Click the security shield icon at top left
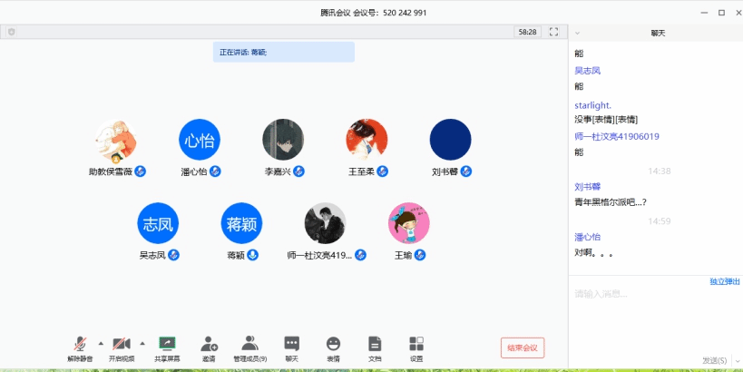This screenshot has width=743, height=372. [x=11, y=32]
